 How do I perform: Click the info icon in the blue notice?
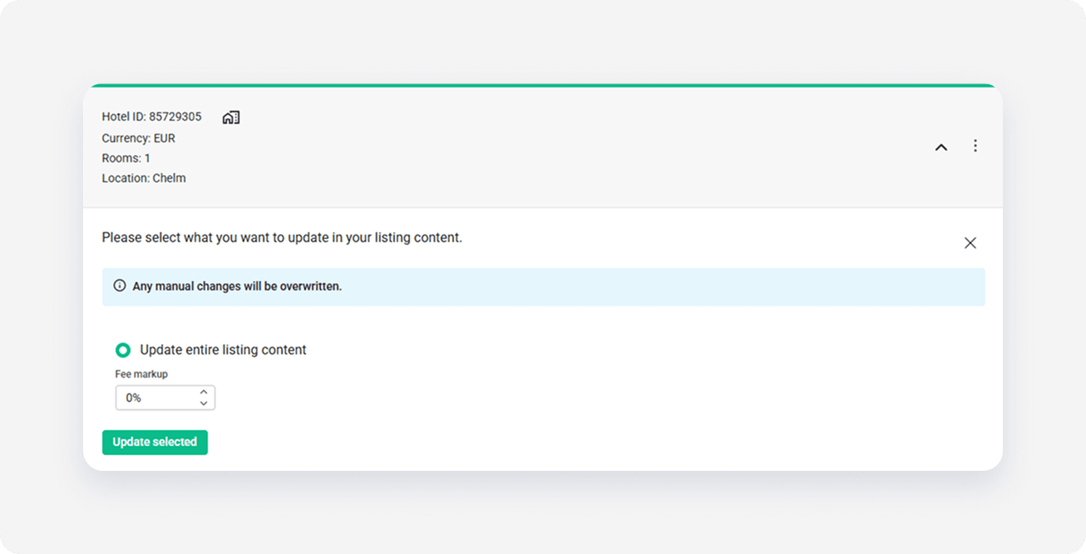coord(120,286)
